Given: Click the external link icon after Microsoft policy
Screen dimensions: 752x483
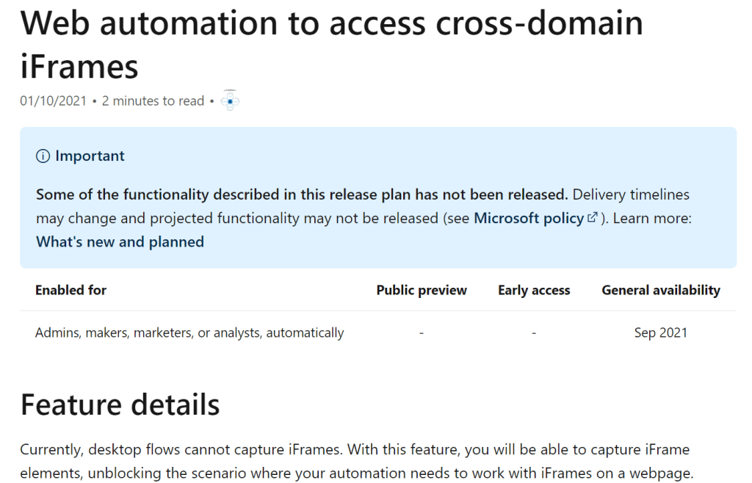Looking at the screenshot, I should (593, 218).
